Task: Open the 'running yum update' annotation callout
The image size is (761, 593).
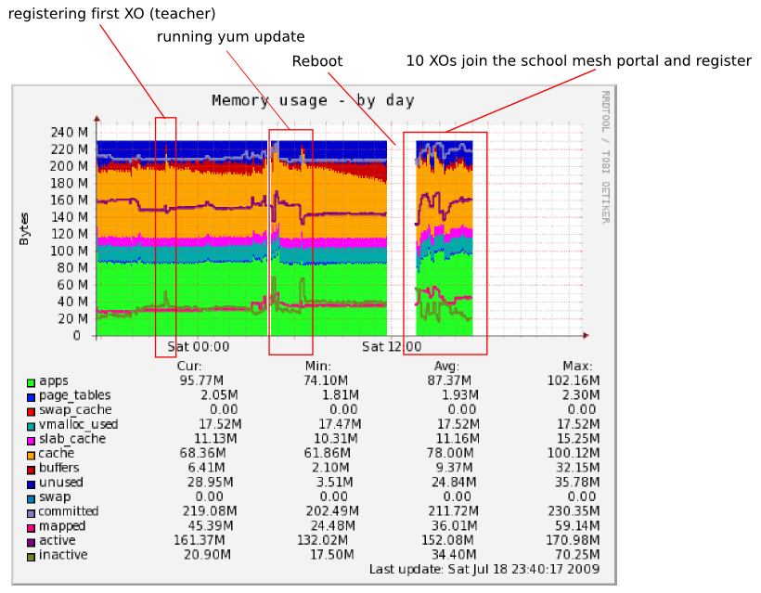Action: (229, 36)
